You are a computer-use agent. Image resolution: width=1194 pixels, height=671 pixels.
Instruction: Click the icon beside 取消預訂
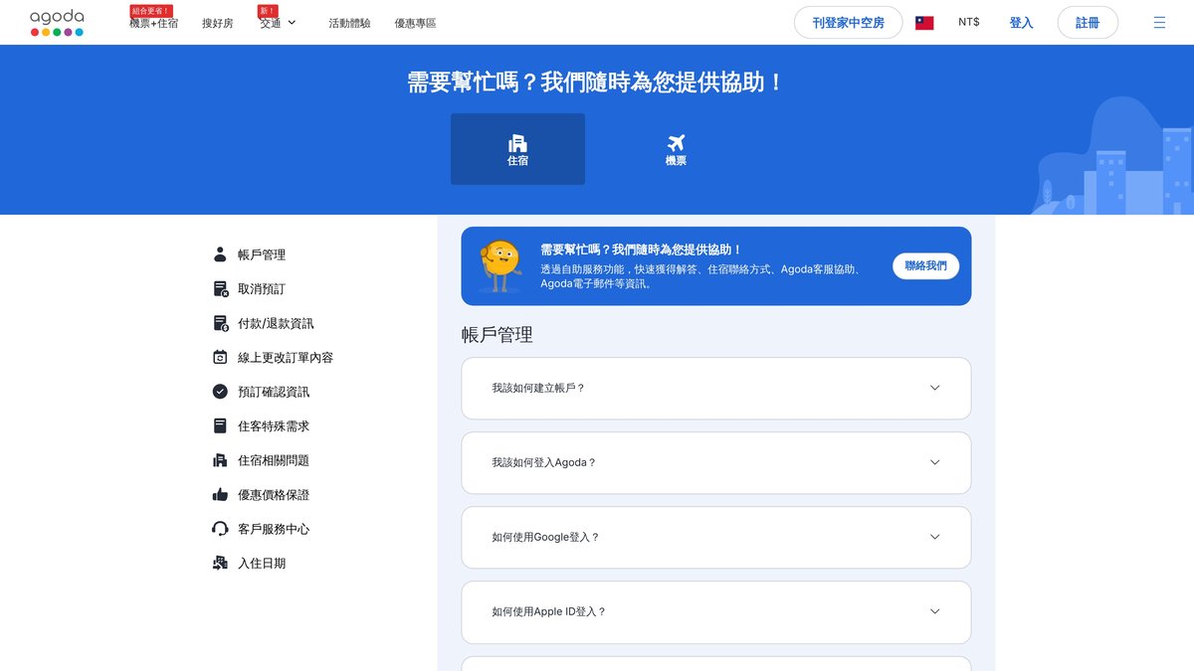tap(220, 288)
